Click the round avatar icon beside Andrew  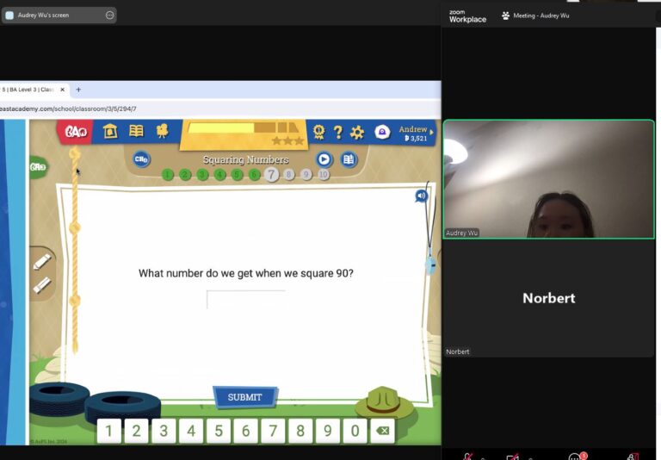(x=382, y=132)
